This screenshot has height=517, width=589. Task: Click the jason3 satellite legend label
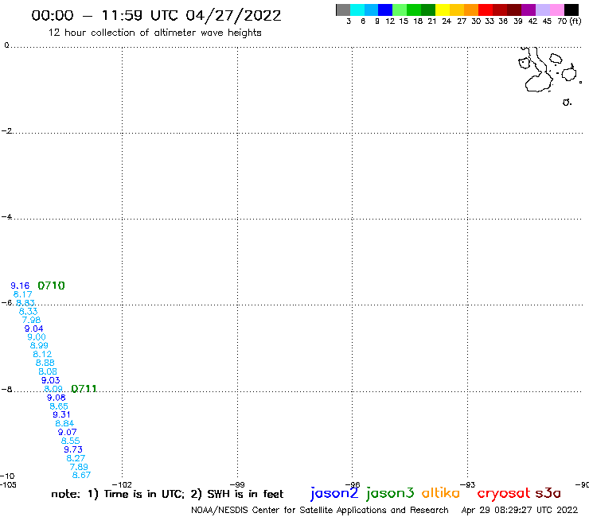coord(390,493)
